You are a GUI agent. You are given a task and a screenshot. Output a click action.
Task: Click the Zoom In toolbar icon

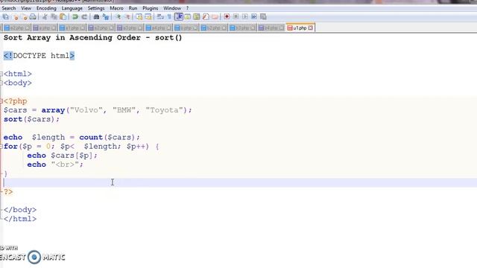(119, 16)
